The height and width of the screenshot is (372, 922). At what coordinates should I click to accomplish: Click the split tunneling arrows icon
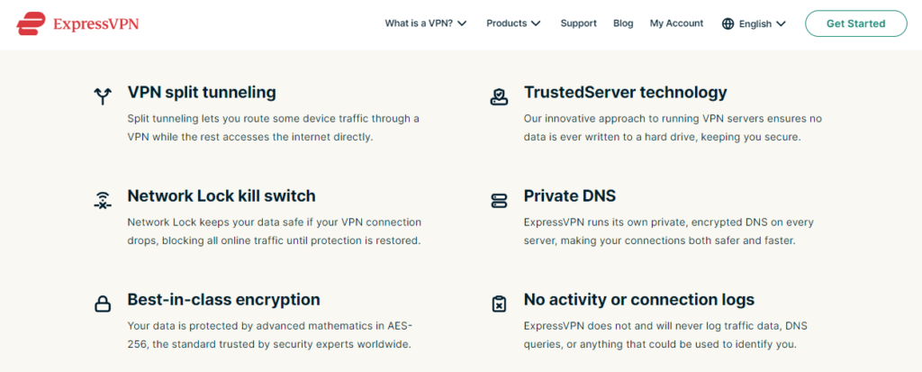pyautogui.click(x=103, y=95)
